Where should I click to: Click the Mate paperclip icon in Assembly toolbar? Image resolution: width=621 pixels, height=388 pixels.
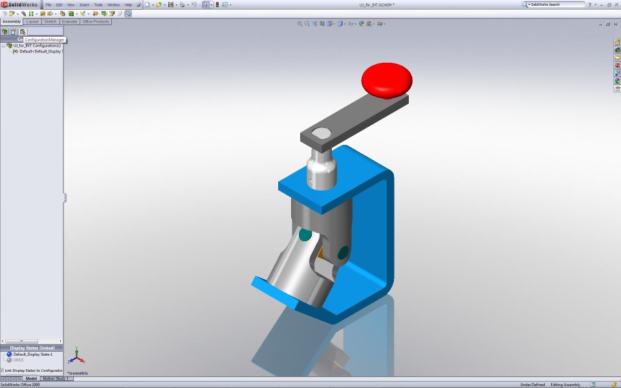point(23,14)
